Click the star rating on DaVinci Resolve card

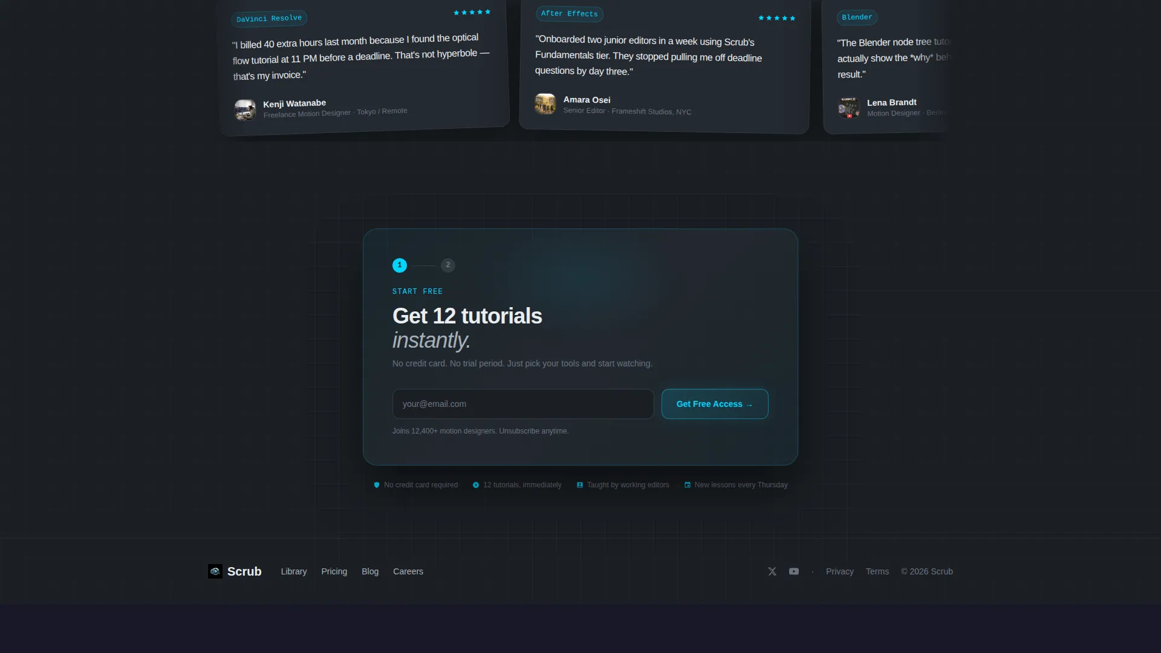(472, 12)
